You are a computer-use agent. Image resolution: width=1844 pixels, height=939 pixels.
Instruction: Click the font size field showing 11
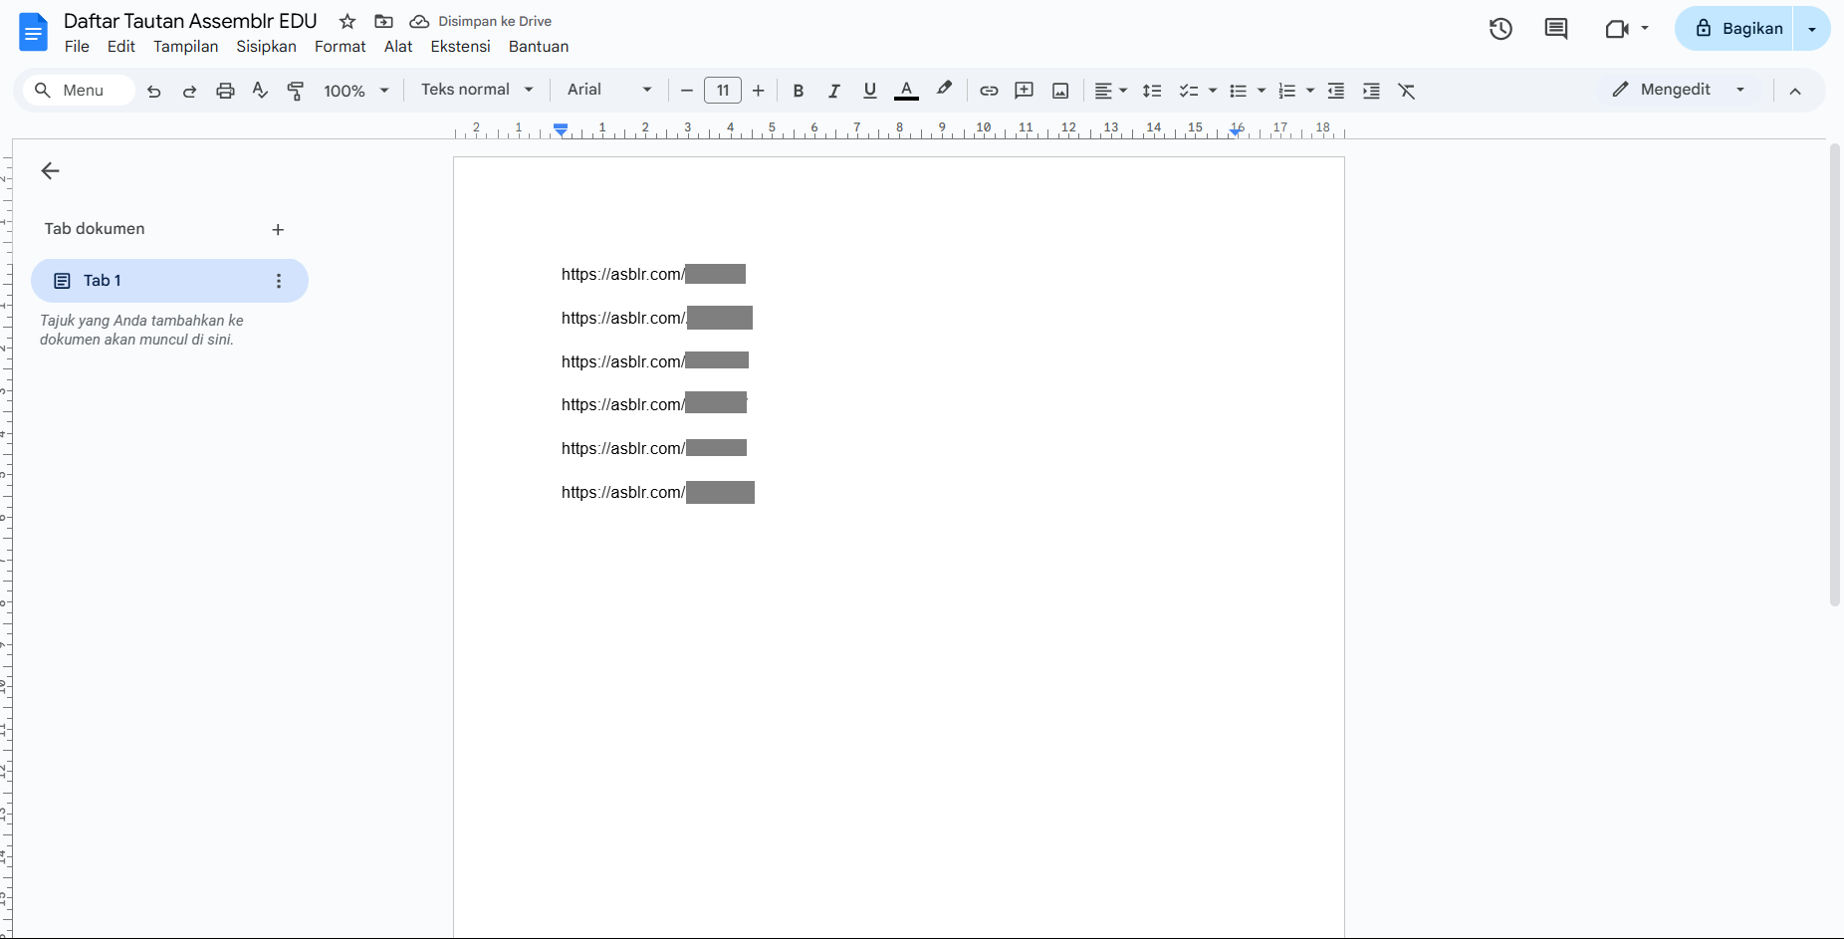click(x=723, y=91)
